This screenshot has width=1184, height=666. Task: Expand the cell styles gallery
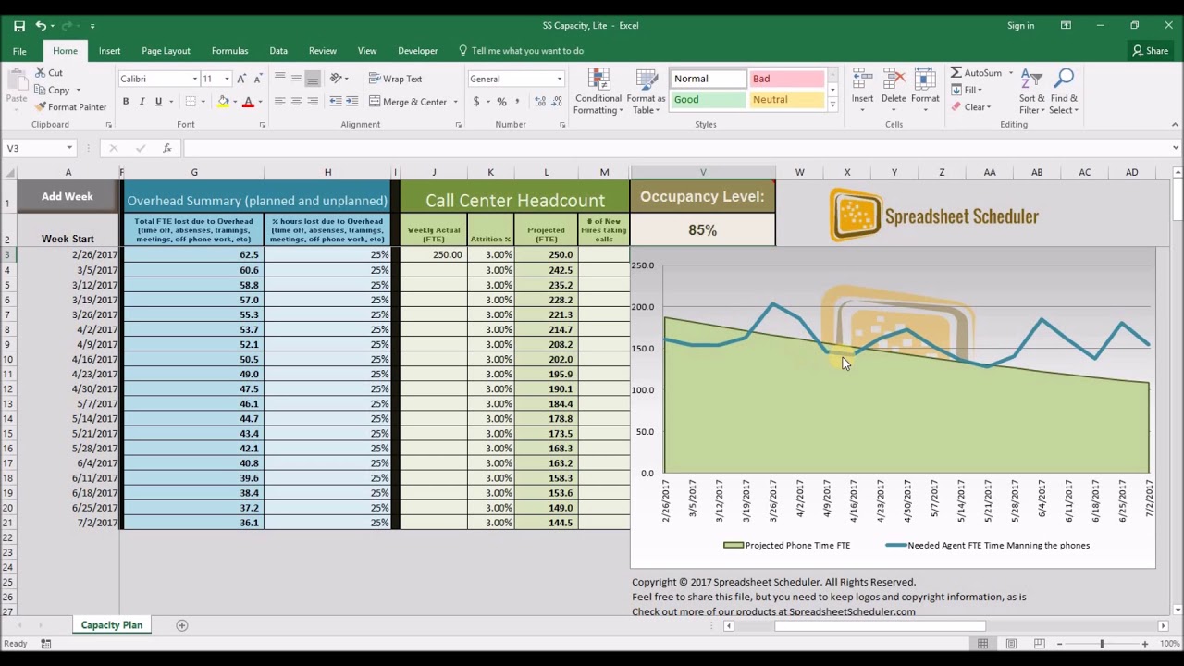click(832, 105)
